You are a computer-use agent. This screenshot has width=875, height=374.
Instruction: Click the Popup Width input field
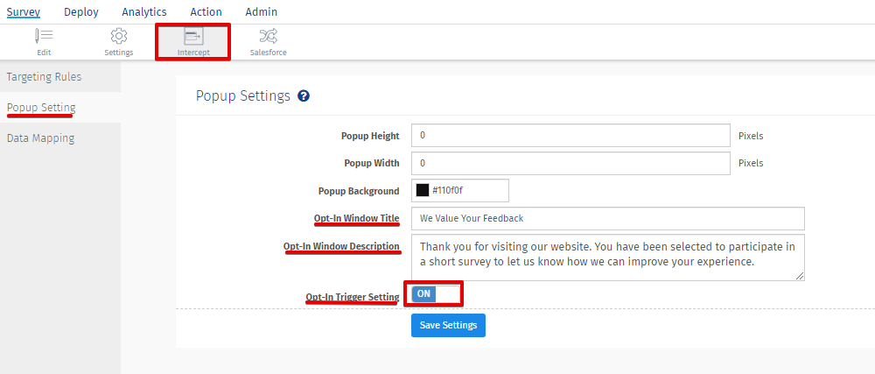[x=570, y=163]
